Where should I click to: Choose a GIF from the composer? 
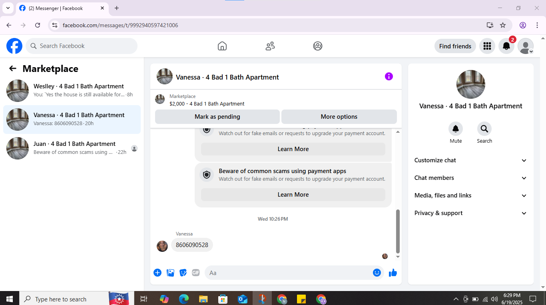[196, 273]
